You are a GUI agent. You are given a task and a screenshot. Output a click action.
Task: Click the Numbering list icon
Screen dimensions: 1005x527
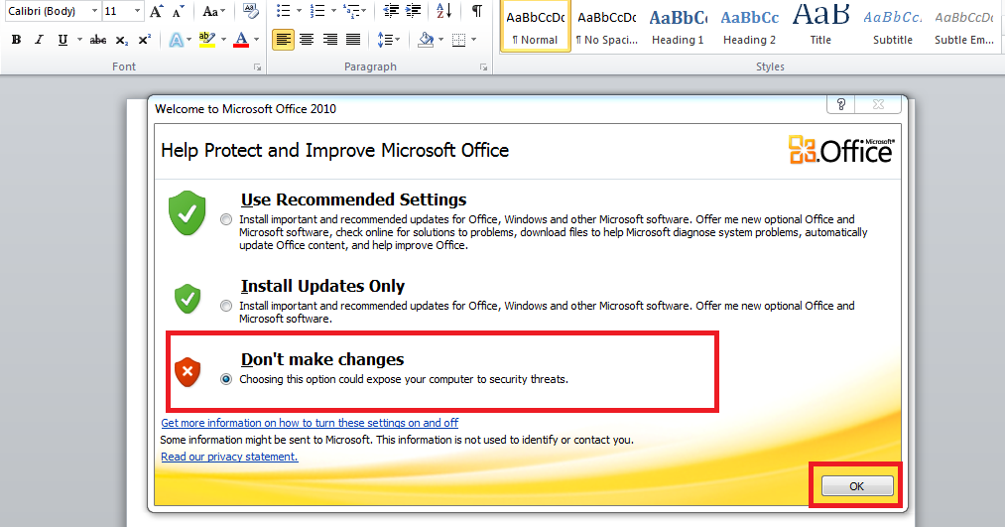pyautogui.click(x=316, y=11)
